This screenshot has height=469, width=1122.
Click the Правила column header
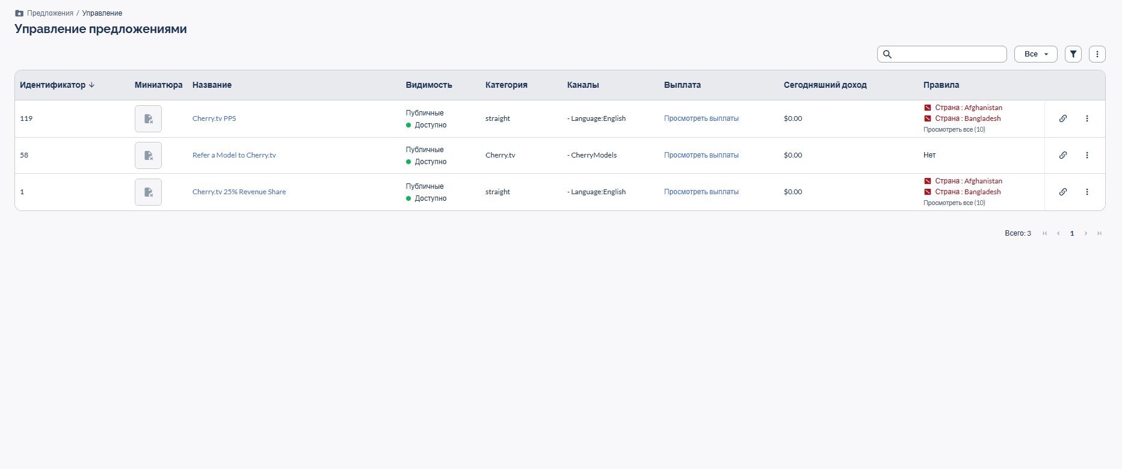coord(942,85)
